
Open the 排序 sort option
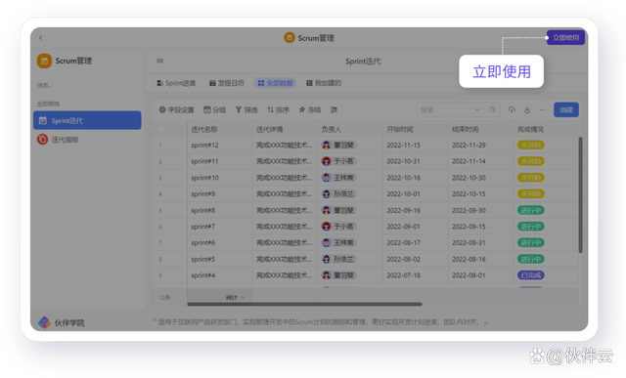tap(278, 109)
